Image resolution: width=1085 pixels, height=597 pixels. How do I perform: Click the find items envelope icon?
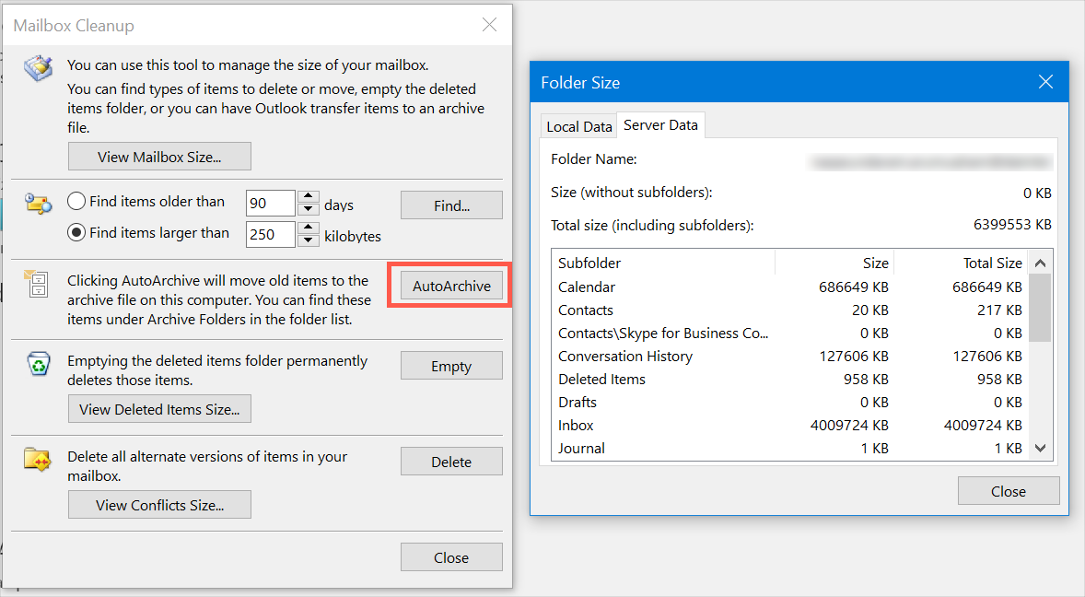point(38,205)
